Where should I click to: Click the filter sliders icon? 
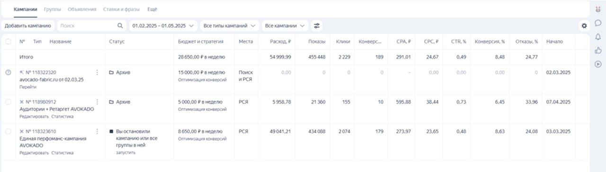tap(317, 25)
